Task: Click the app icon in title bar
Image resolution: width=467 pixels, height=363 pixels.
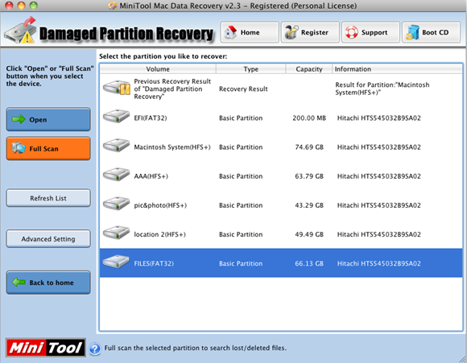Action: [x=112, y=6]
